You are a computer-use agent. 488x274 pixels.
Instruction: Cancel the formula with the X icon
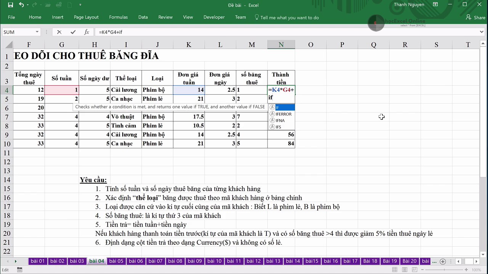point(59,32)
